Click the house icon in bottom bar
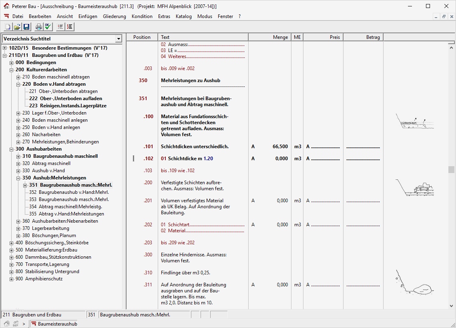Screen dimensions: 456x328 (x=7, y=324)
